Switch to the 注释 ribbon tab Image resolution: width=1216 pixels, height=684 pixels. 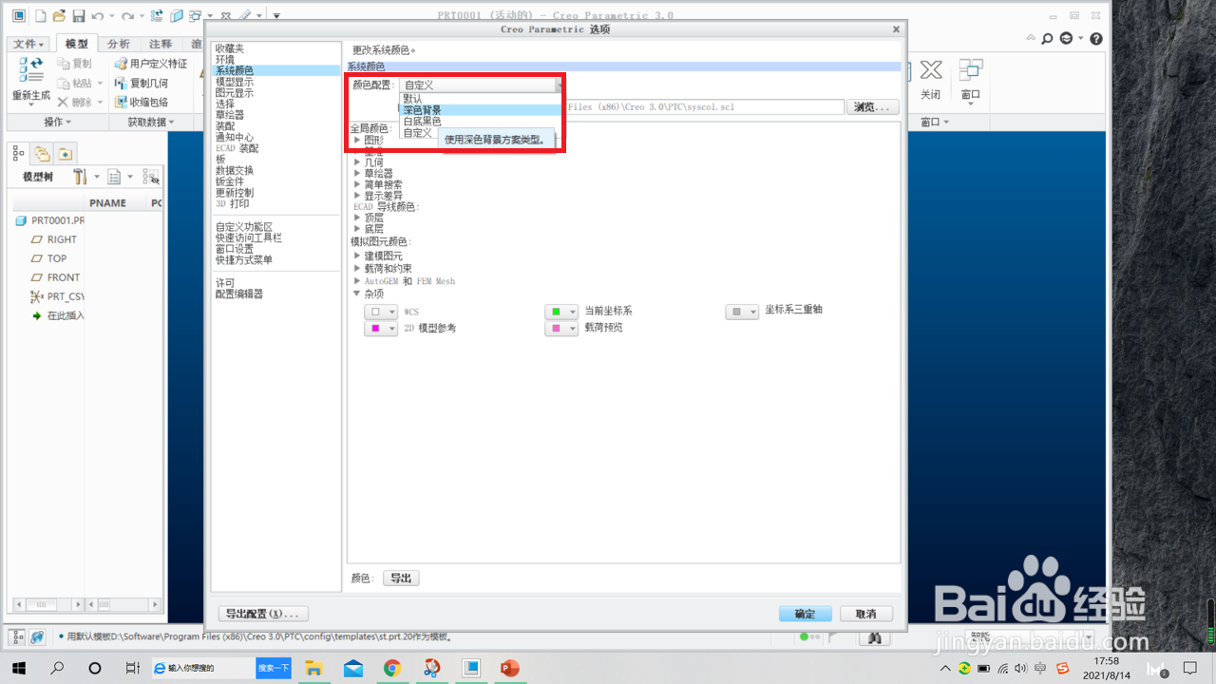click(x=161, y=44)
